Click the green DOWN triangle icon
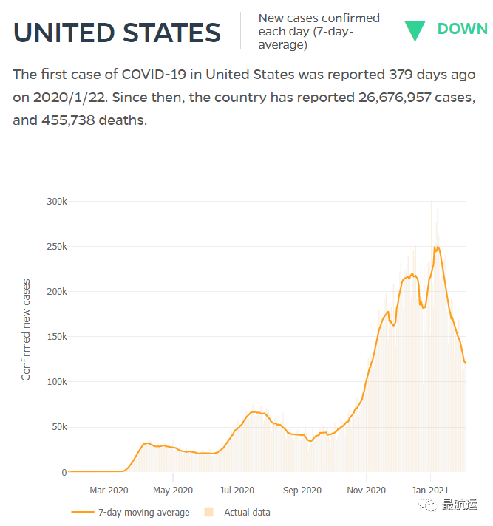 415,31
